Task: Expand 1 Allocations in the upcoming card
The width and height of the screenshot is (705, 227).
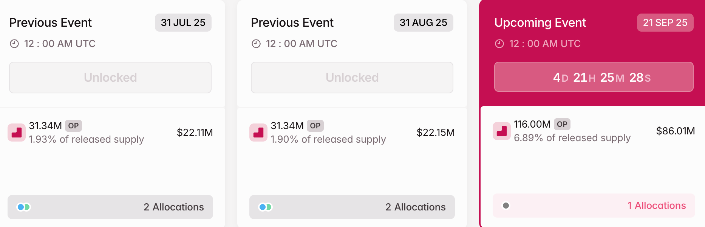Action: click(x=656, y=206)
